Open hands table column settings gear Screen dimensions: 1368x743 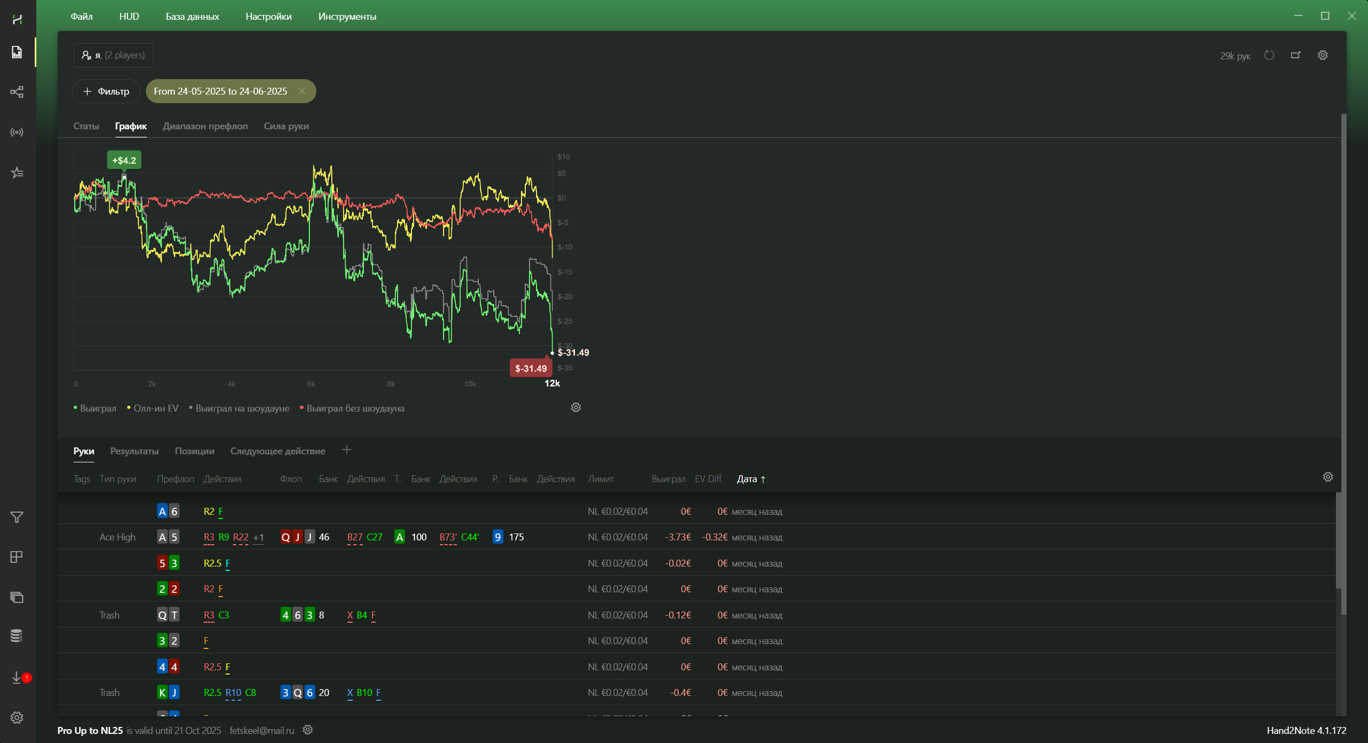pyautogui.click(x=1328, y=477)
